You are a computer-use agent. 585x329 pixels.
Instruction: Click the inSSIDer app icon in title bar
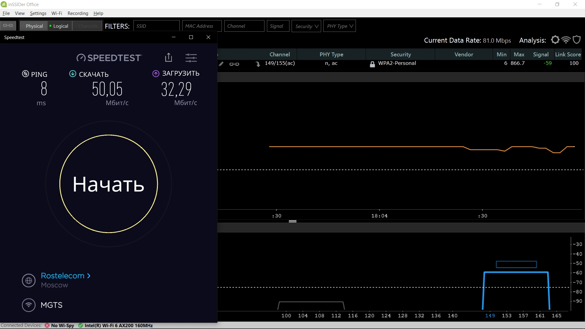click(x=4, y=4)
